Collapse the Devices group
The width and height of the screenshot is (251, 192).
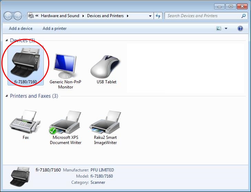[x=7, y=40]
